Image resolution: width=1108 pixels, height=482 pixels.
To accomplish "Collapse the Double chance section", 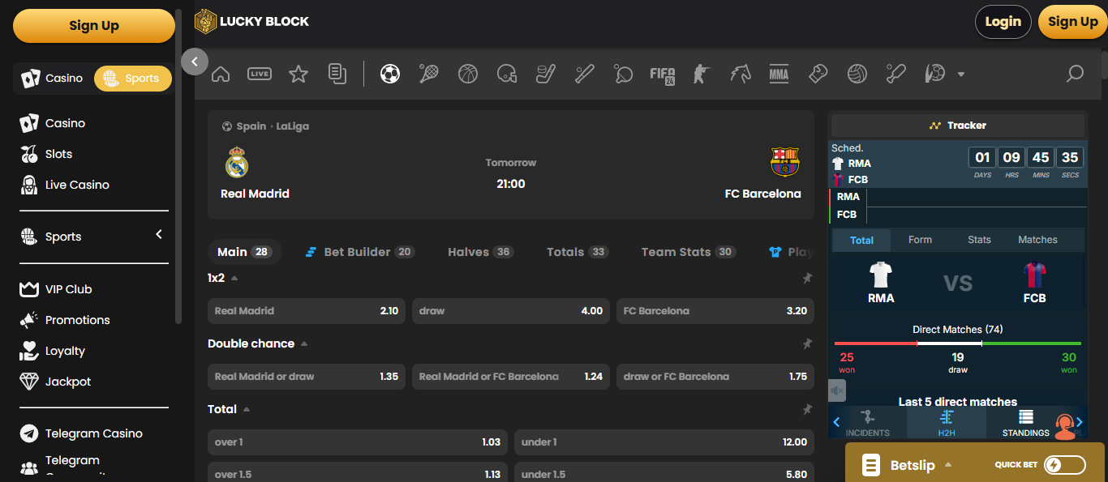I will coord(304,343).
